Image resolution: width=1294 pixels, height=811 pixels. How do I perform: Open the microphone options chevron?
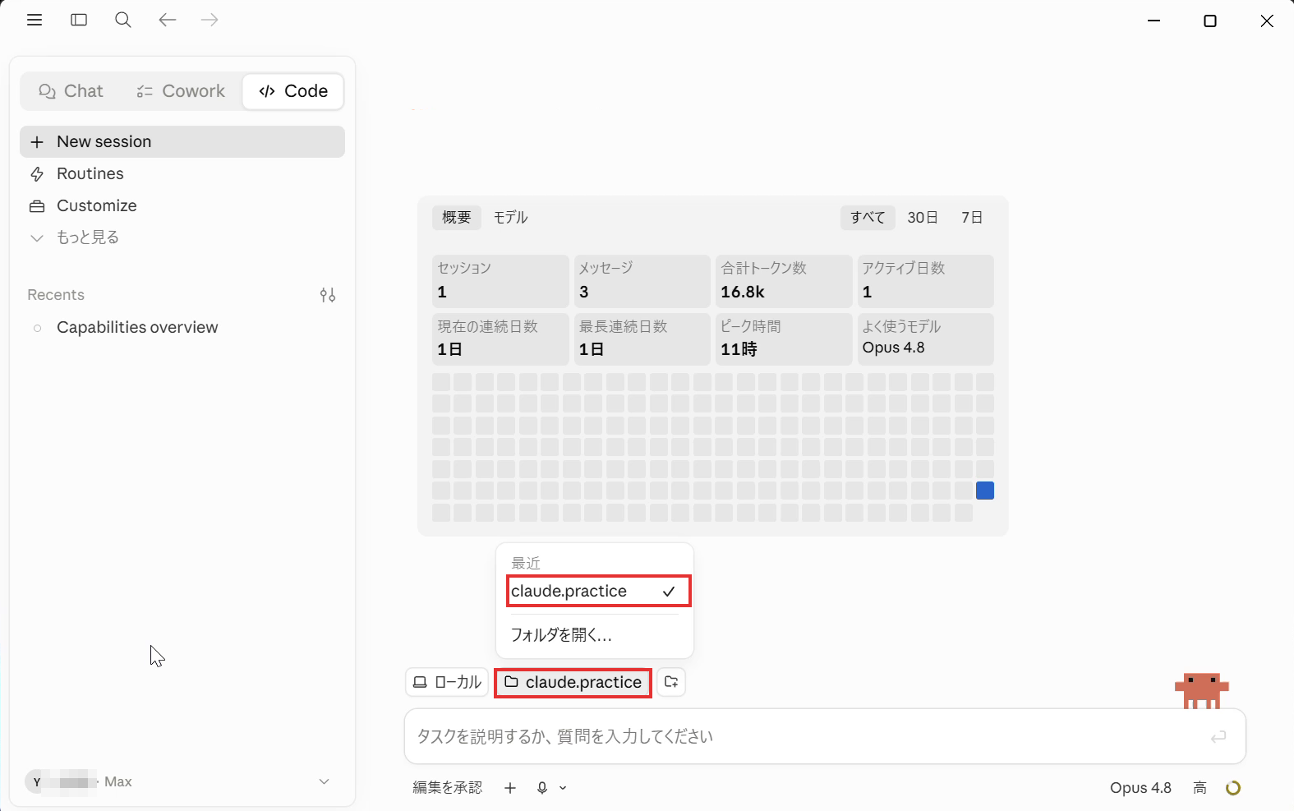(x=563, y=788)
